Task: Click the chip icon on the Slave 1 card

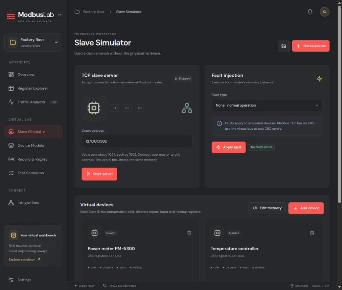Action: point(94,233)
